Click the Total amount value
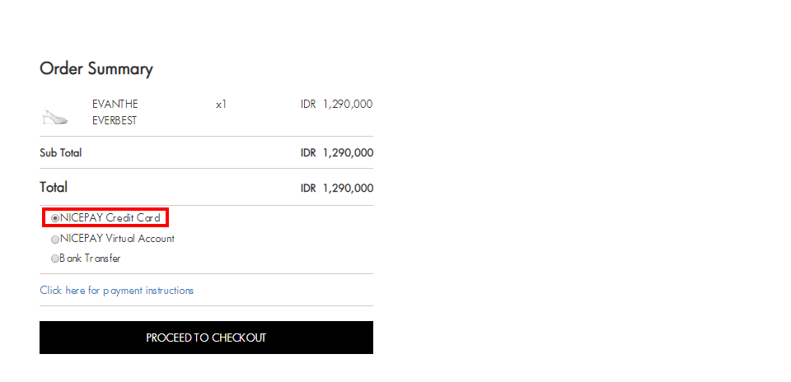Screen dimensions: 791x382 click(337, 189)
